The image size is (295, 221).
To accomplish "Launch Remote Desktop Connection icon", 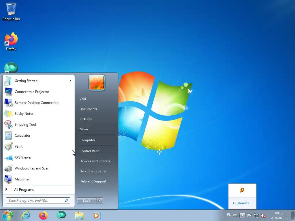I will pyautogui.click(x=8, y=103).
